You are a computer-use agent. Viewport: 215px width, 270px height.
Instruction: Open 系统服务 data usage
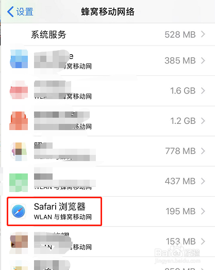point(108,34)
